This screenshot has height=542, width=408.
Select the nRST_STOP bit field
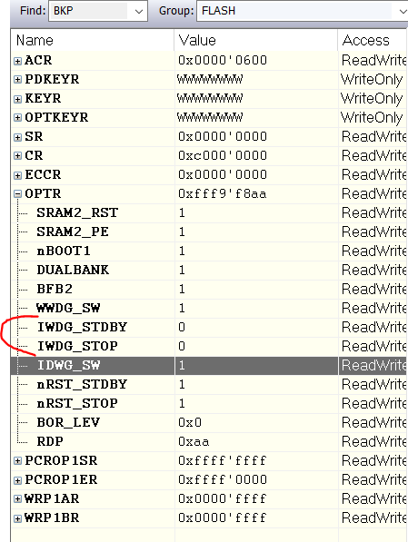pos(77,403)
